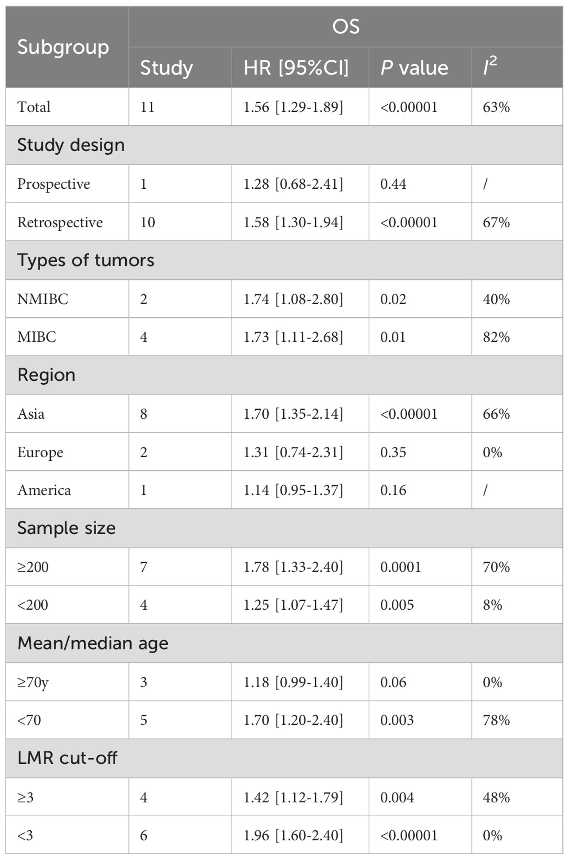Click the Total row label
The image size is (569, 860).
(x=34, y=107)
